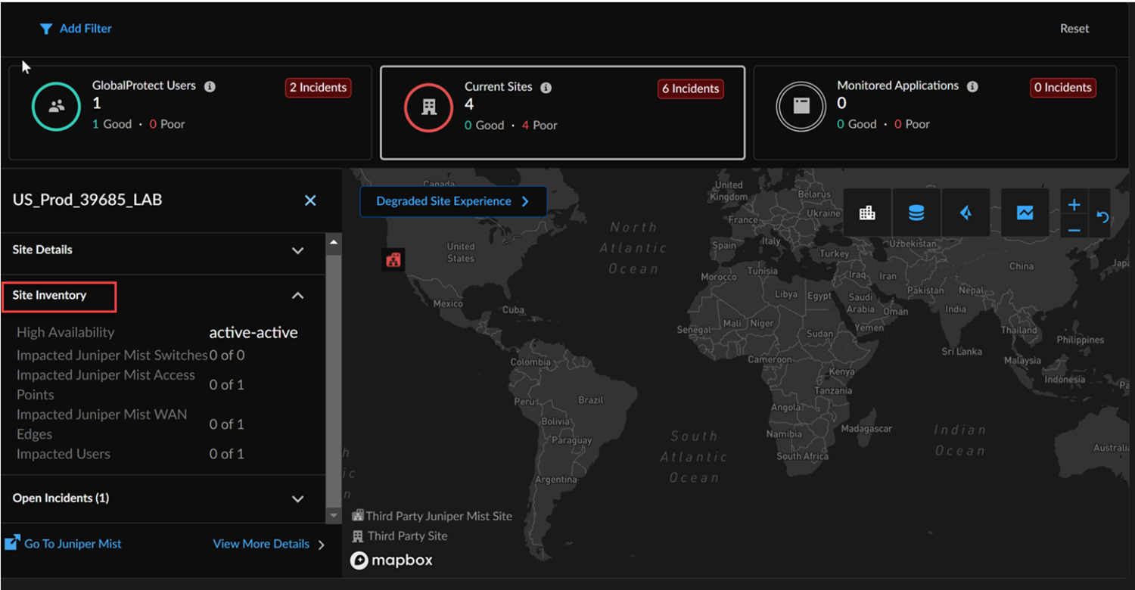The width and height of the screenshot is (1135, 590).
Task: Click the Impacted Users label
Action: click(x=64, y=454)
